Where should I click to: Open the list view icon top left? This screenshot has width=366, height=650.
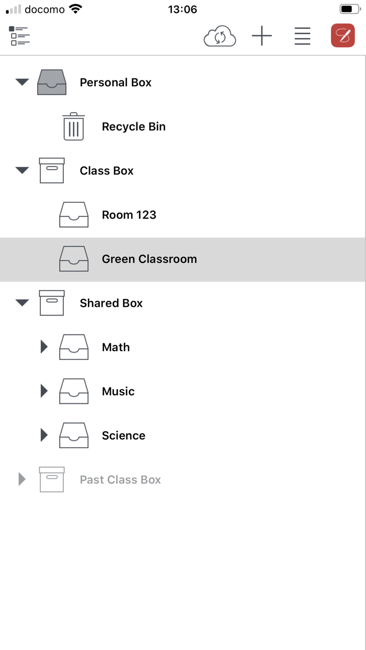19,36
